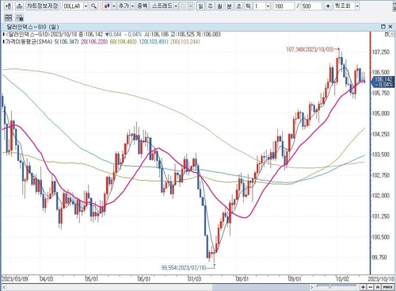
Task: Click the scroll left arrow on horizontal scrollbar
Action: (4, 287)
